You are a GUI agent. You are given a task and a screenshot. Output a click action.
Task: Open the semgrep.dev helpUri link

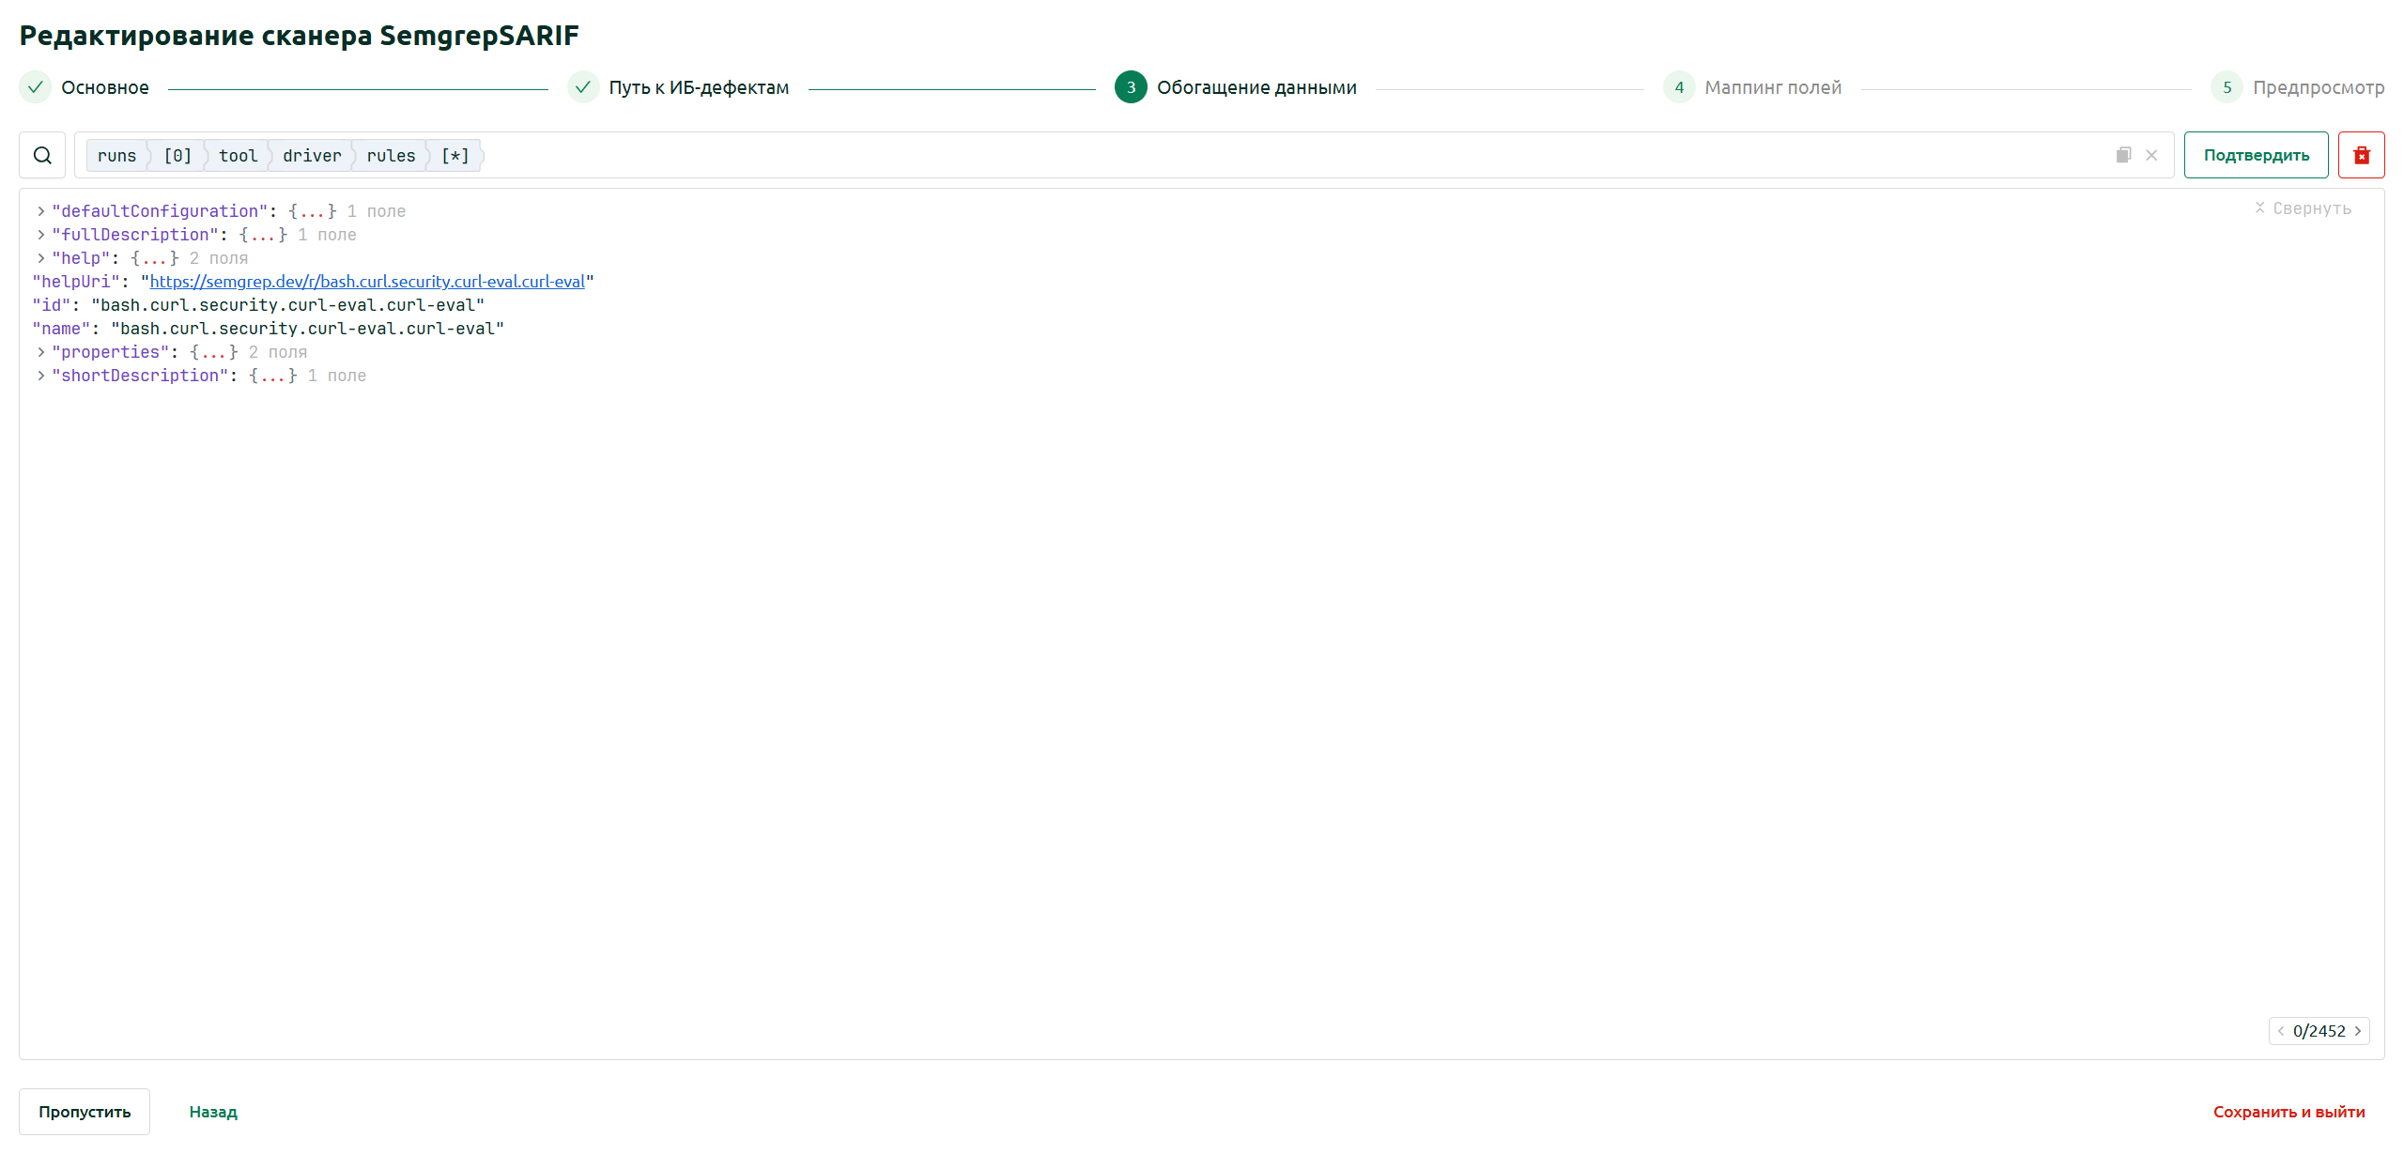[367, 282]
